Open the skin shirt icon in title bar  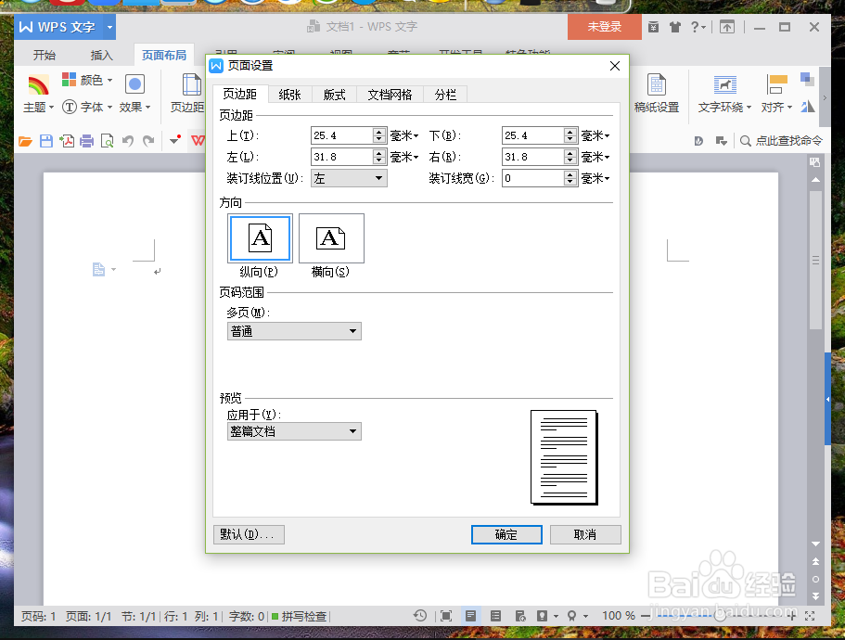(x=674, y=27)
